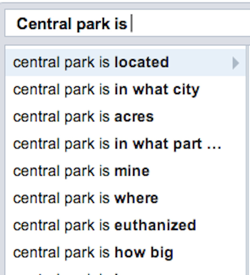The width and height of the screenshot is (250, 275).
Task: Click the bold "acres" completion word
Action: pyautogui.click(x=134, y=117)
